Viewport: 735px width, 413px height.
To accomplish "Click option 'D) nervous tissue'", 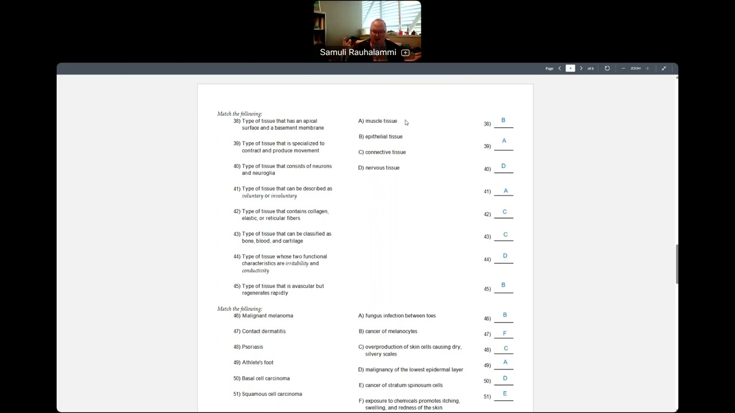I will [378, 167].
